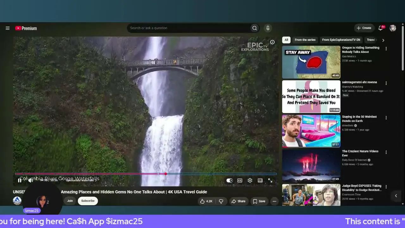This screenshot has width=405, height=228.
Task: Open the YouTube guide hamburger menu
Action: coord(8,28)
